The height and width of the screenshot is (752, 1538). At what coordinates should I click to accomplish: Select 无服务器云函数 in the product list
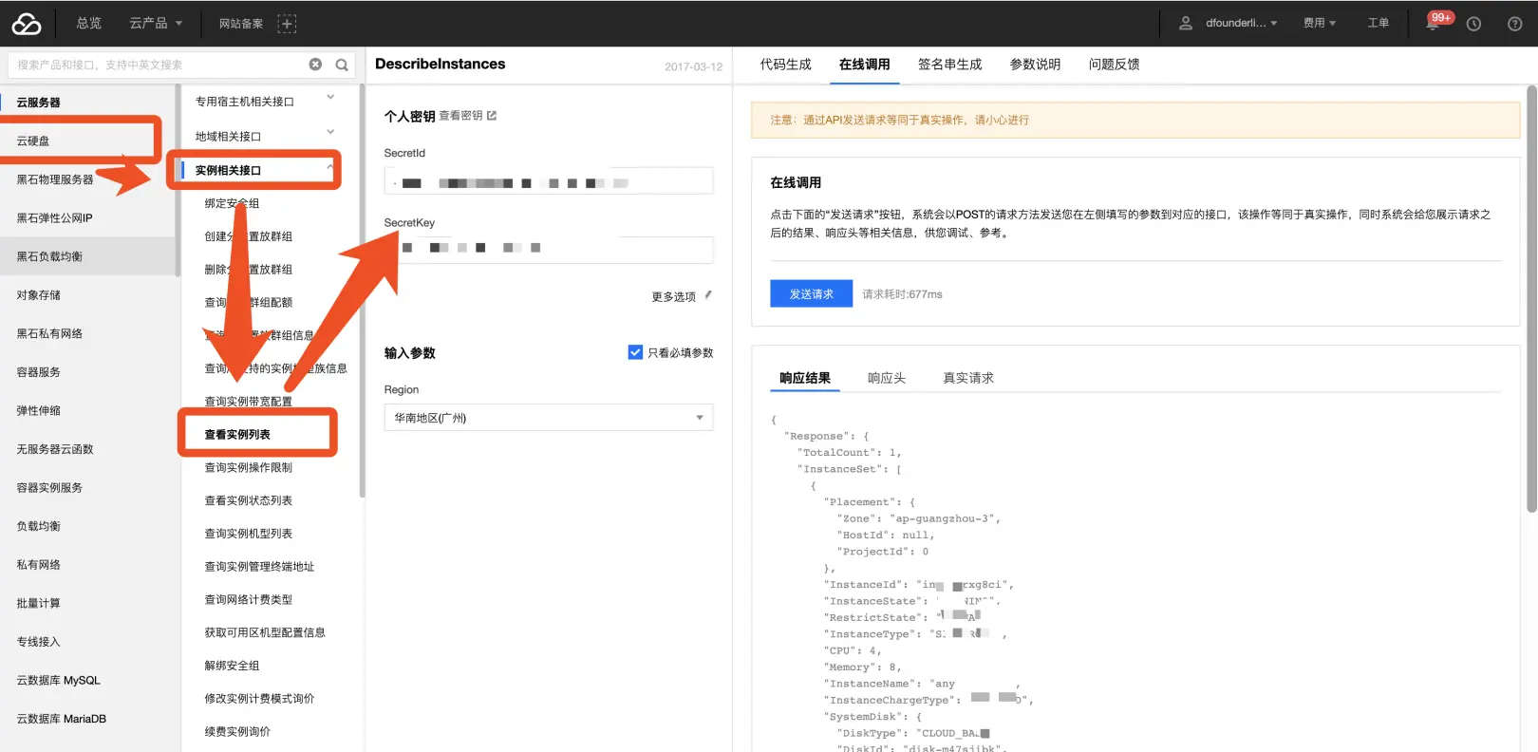pos(55,449)
